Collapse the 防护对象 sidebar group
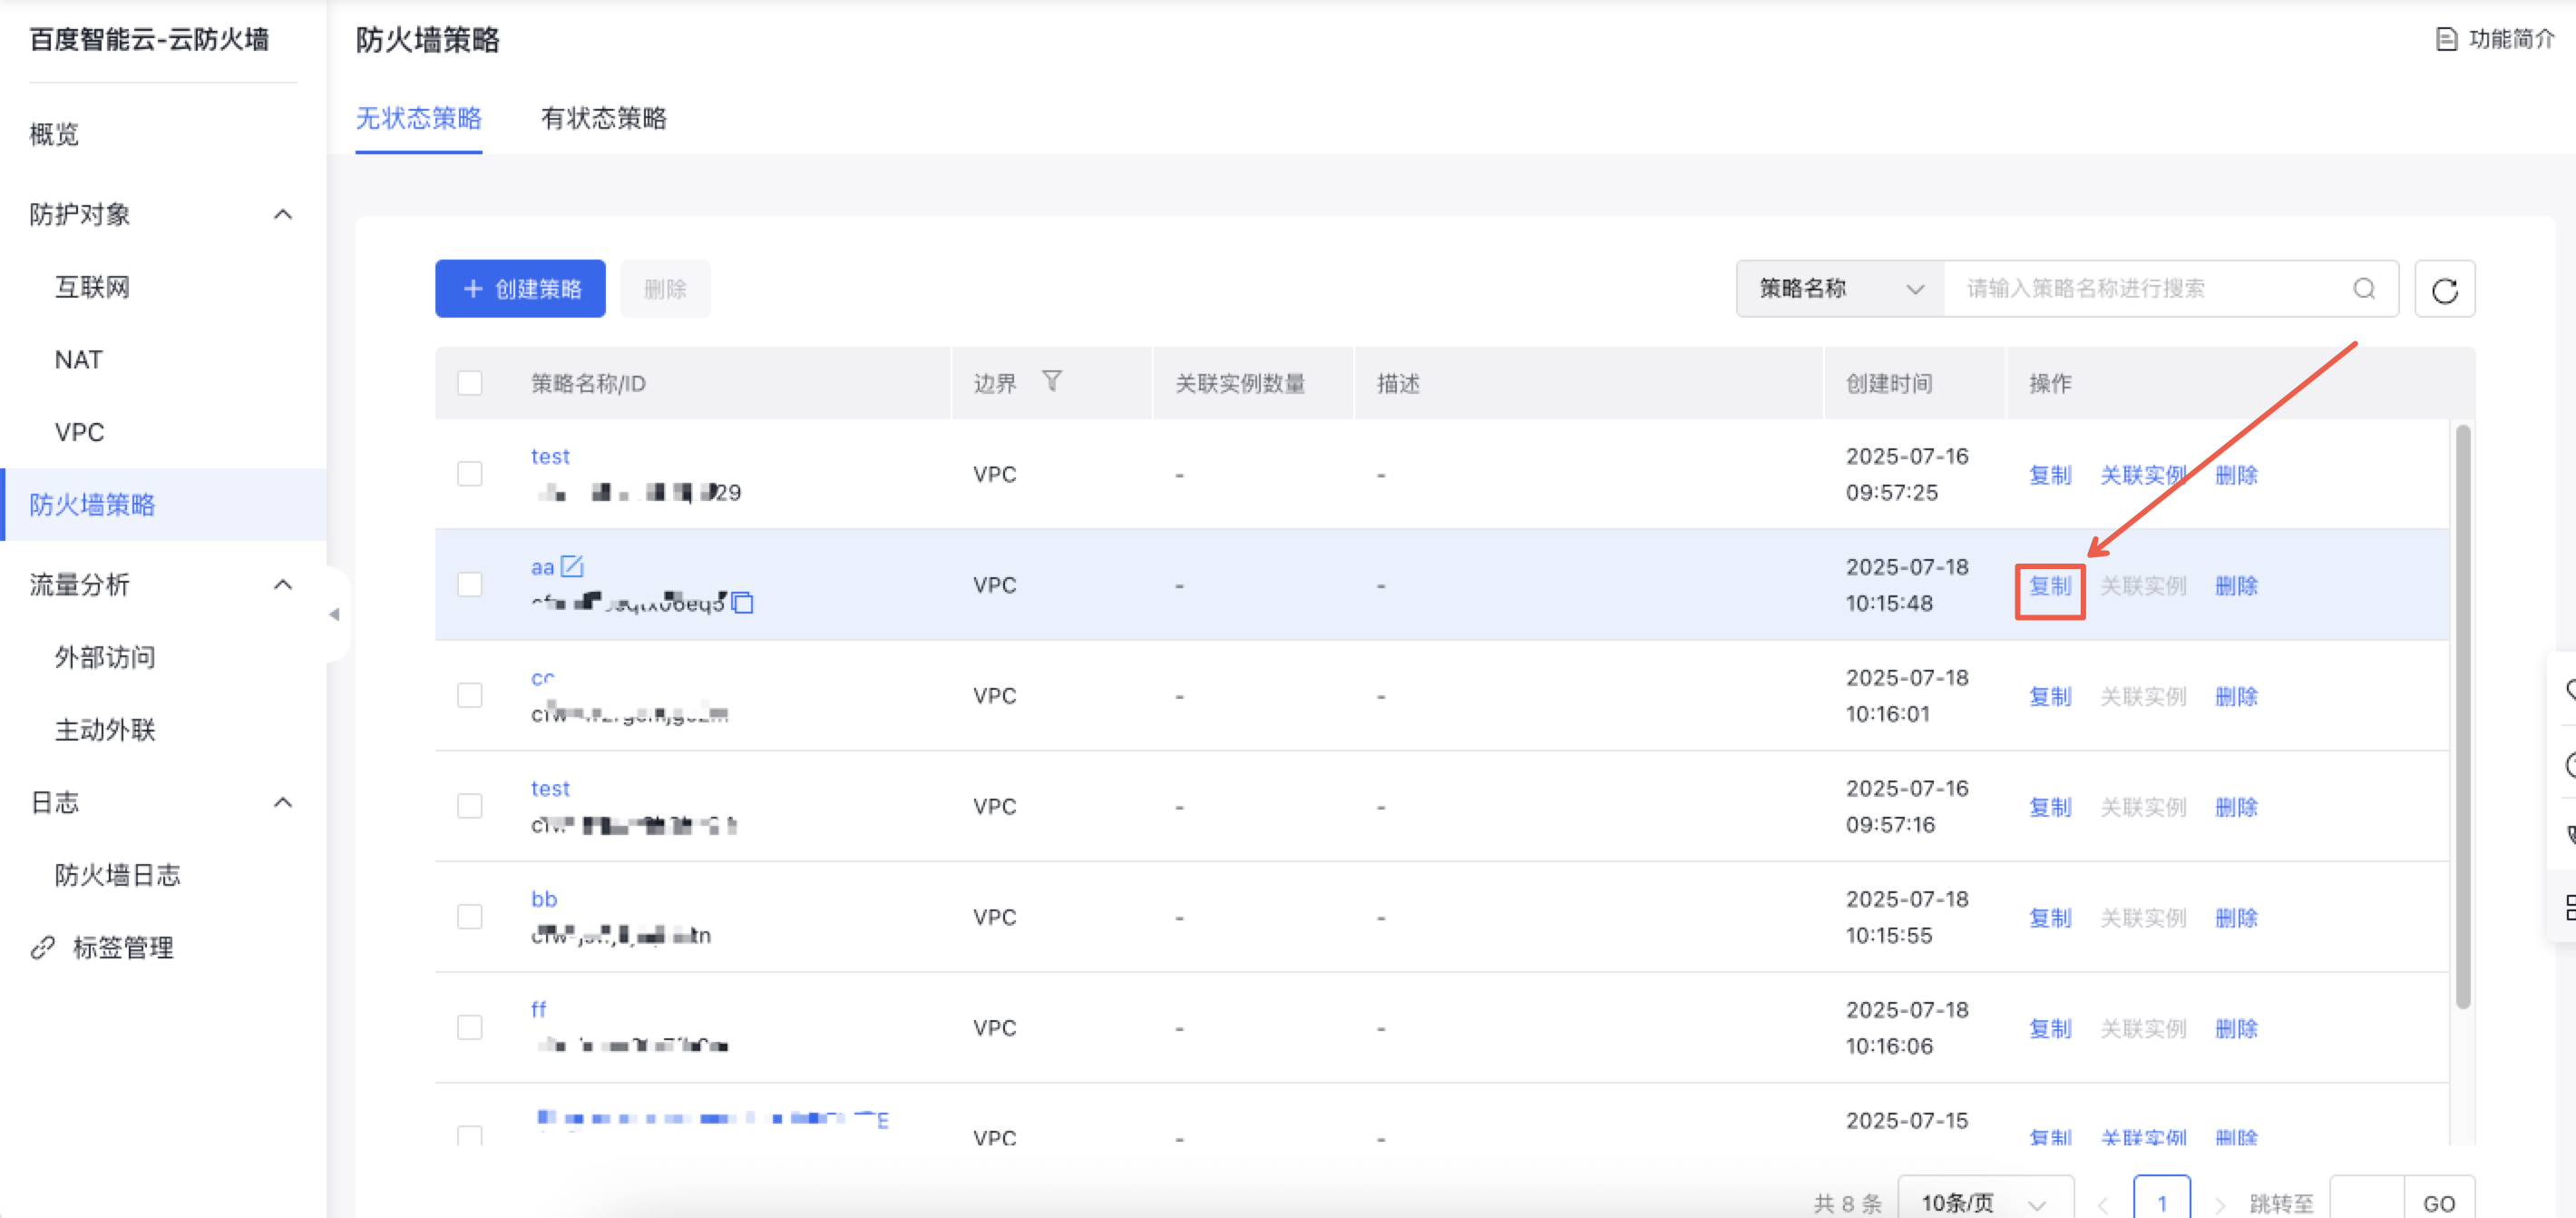 283,214
